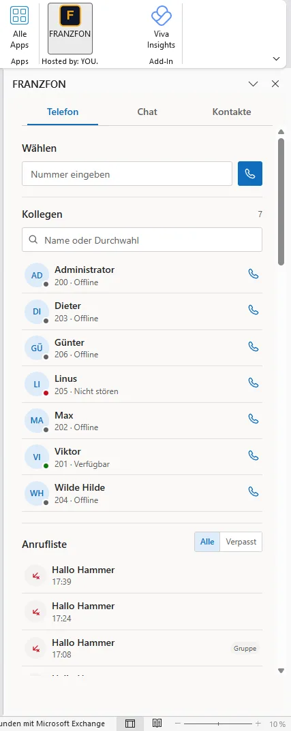Open Hallo Hammer call entry from 17:24
Image resolution: width=291 pixels, height=731 pixels.
(x=142, y=612)
